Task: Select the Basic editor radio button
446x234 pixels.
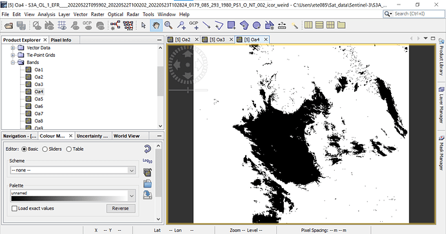Action: pos(24,149)
